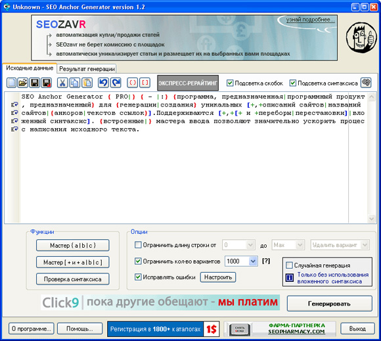Switch to the Результат генерации tab
This screenshot has height=341, width=381.
coord(87,69)
